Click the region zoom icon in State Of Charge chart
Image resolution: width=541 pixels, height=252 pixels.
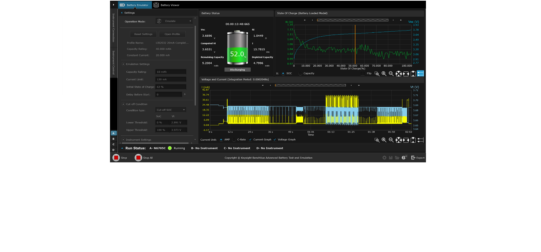pyautogui.click(x=377, y=73)
